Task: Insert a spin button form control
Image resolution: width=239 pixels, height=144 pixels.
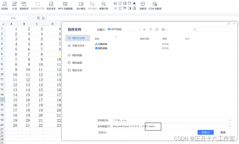Action: [134, 8]
